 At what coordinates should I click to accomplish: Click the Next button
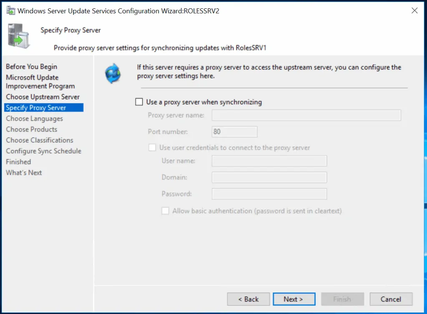click(x=294, y=299)
